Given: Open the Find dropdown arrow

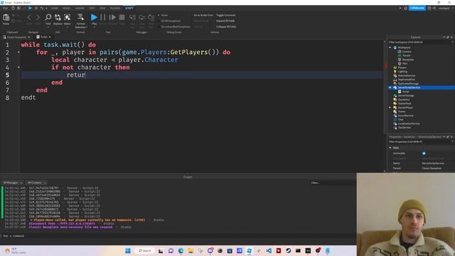Looking at the screenshot, I should click(48, 27).
